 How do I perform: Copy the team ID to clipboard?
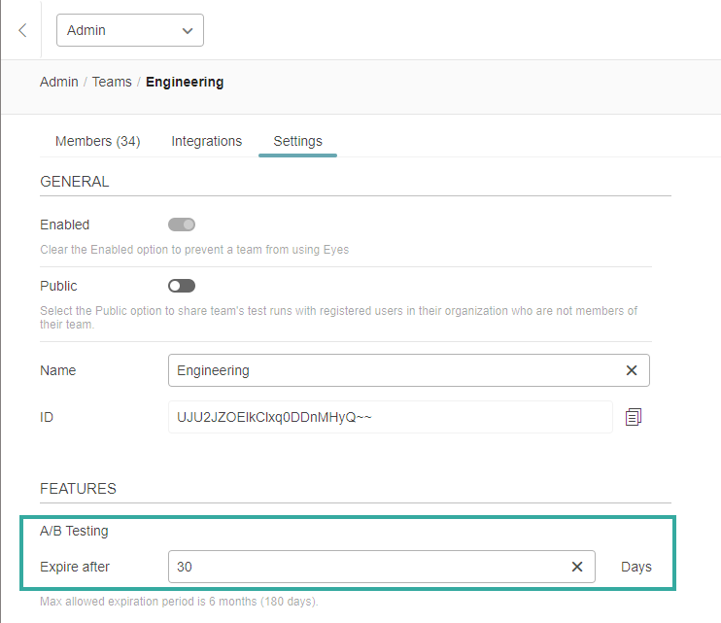[x=634, y=417]
